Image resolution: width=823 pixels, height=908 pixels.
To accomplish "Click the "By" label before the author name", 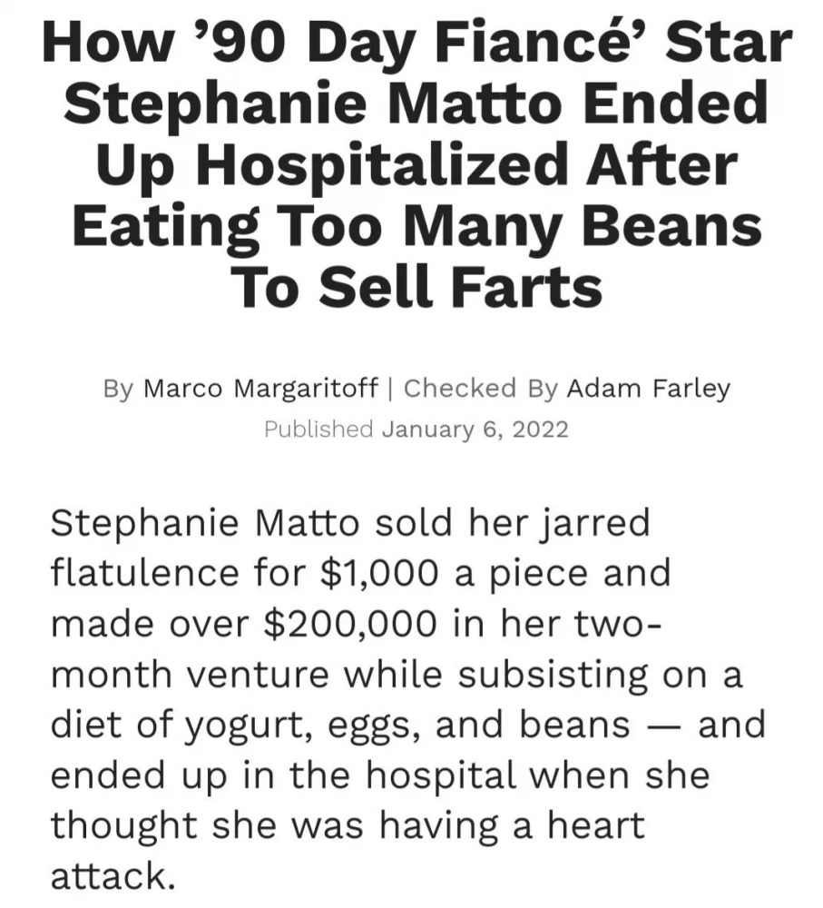I will click(118, 389).
